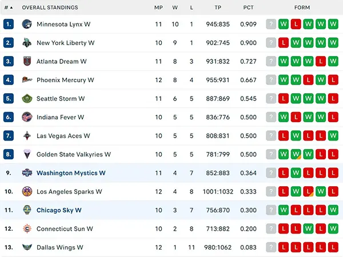Click the red L form badge for New York Liberty
This screenshot has width=343, height=257.
[284, 43]
